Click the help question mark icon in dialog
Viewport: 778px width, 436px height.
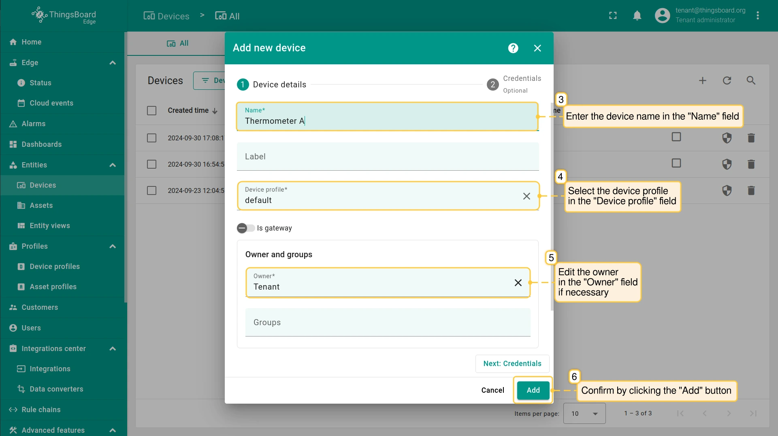513,48
